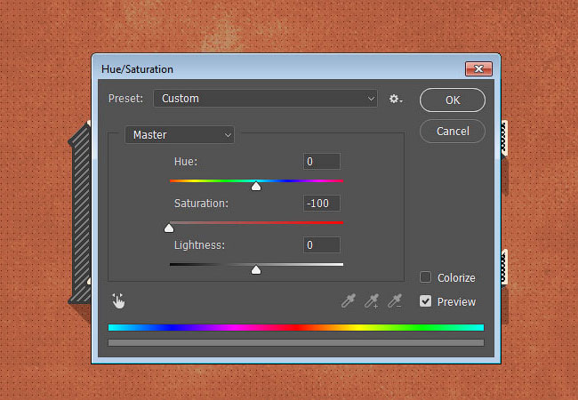This screenshot has width=578, height=400.
Task: Click the upper rainbow color bar
Action: pyautogui.click(x=295, y=327)
